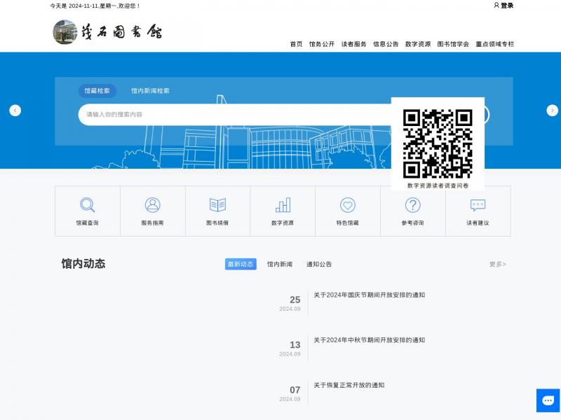Open the 2024年国庆节 opening notice
561x420 pixels.
click(369, 295)
